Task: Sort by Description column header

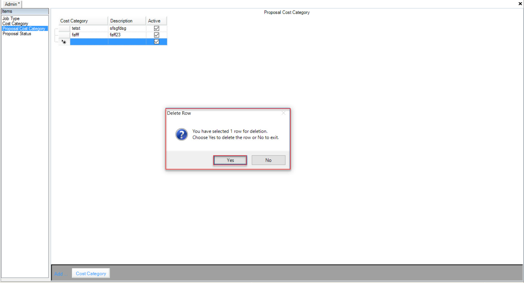Action: click(x=127, y=21)
